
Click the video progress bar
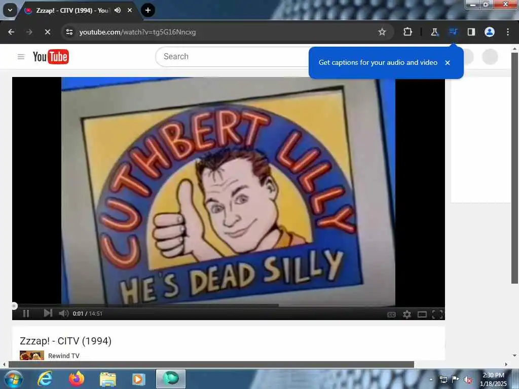(229, 305)
